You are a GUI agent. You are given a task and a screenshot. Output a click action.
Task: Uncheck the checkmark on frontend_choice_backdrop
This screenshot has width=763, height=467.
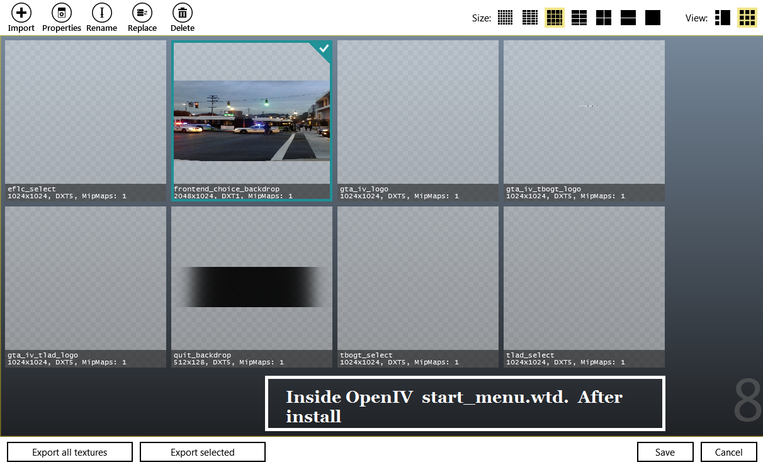(x=324, y=48)
